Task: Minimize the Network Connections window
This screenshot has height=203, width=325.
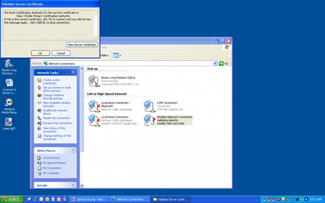Action: (x=217, y=41)
